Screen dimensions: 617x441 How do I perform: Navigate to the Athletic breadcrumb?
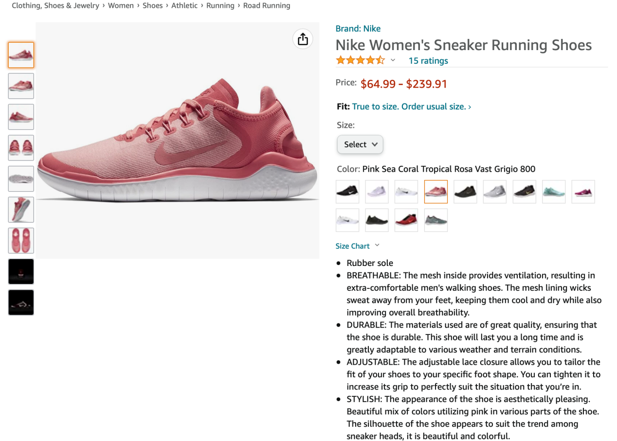tap(184, 6)
